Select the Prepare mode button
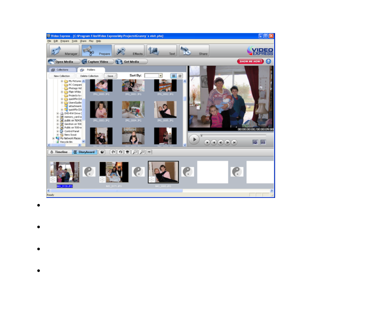Viewport: 387px width, 309px height. click(97, 51)
